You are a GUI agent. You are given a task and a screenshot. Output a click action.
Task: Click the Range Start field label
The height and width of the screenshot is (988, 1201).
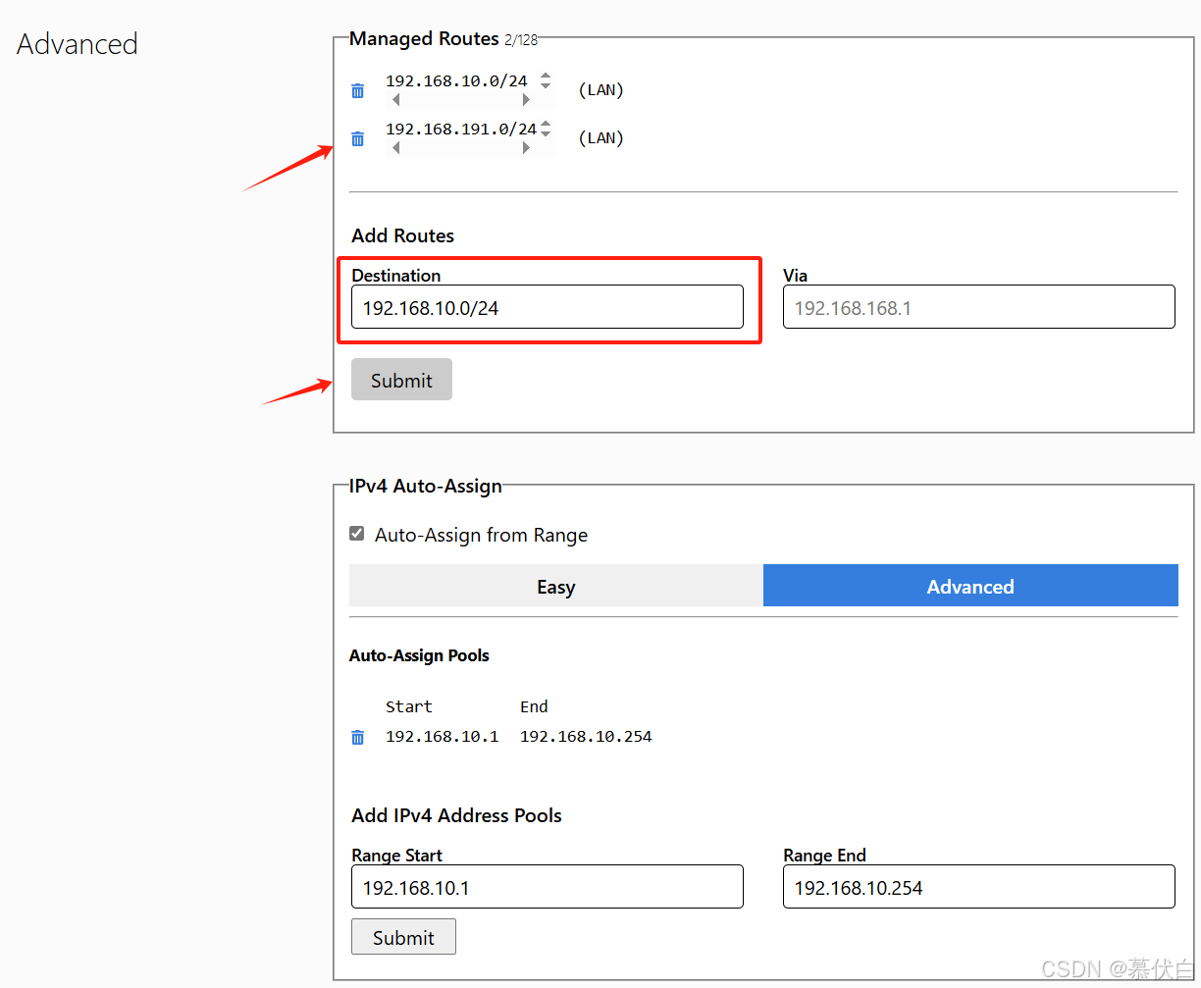pyautogui.click(x=396, y=856)
